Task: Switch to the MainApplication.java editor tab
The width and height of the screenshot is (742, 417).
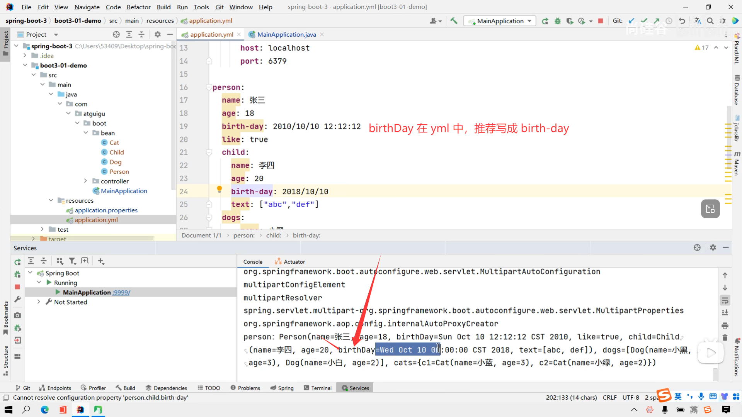Action: click(x=286, y=34)
